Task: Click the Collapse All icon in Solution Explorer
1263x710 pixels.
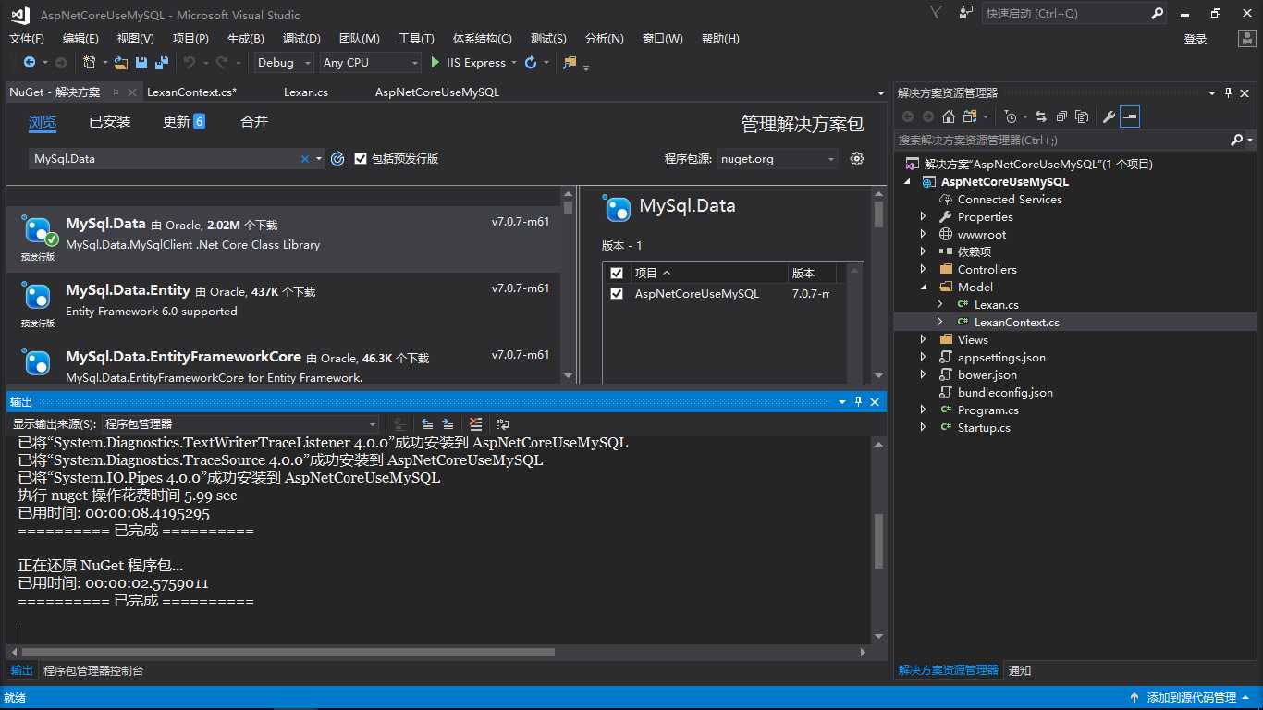Action: [x=1061, y=116]
